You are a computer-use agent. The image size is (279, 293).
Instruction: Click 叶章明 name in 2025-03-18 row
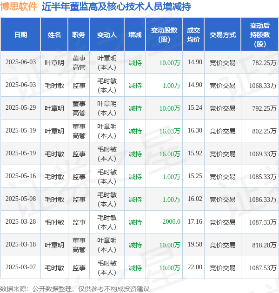coord(54,246)
